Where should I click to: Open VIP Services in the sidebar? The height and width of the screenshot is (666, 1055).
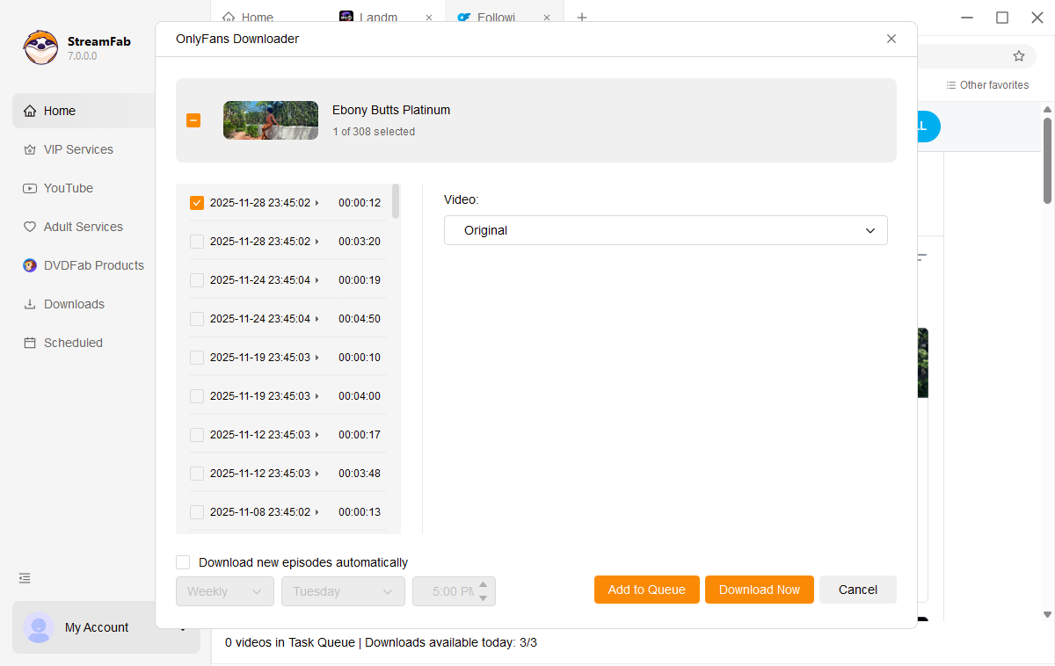[x=78, y=149]
